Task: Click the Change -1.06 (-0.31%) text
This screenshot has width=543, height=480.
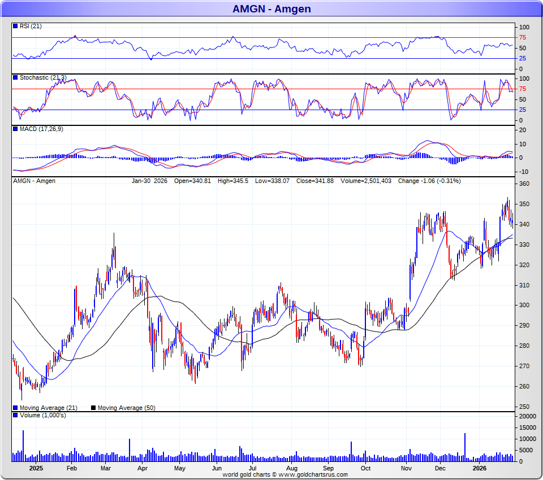Action: point(429,181)
